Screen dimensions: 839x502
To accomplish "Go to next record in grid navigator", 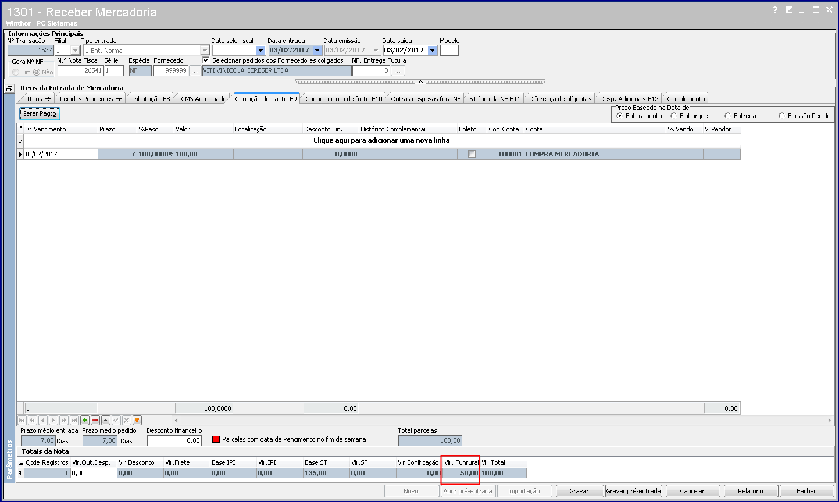I will [x=53, y=420].
